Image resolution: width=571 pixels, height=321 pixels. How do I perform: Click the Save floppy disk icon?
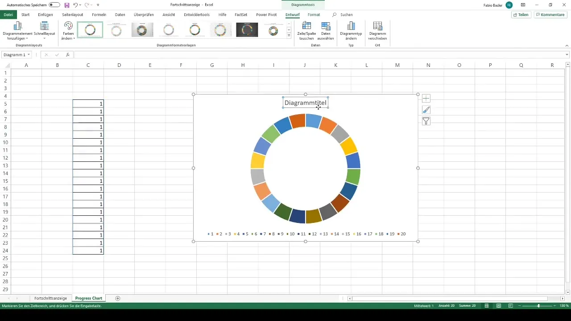point(67,4)
